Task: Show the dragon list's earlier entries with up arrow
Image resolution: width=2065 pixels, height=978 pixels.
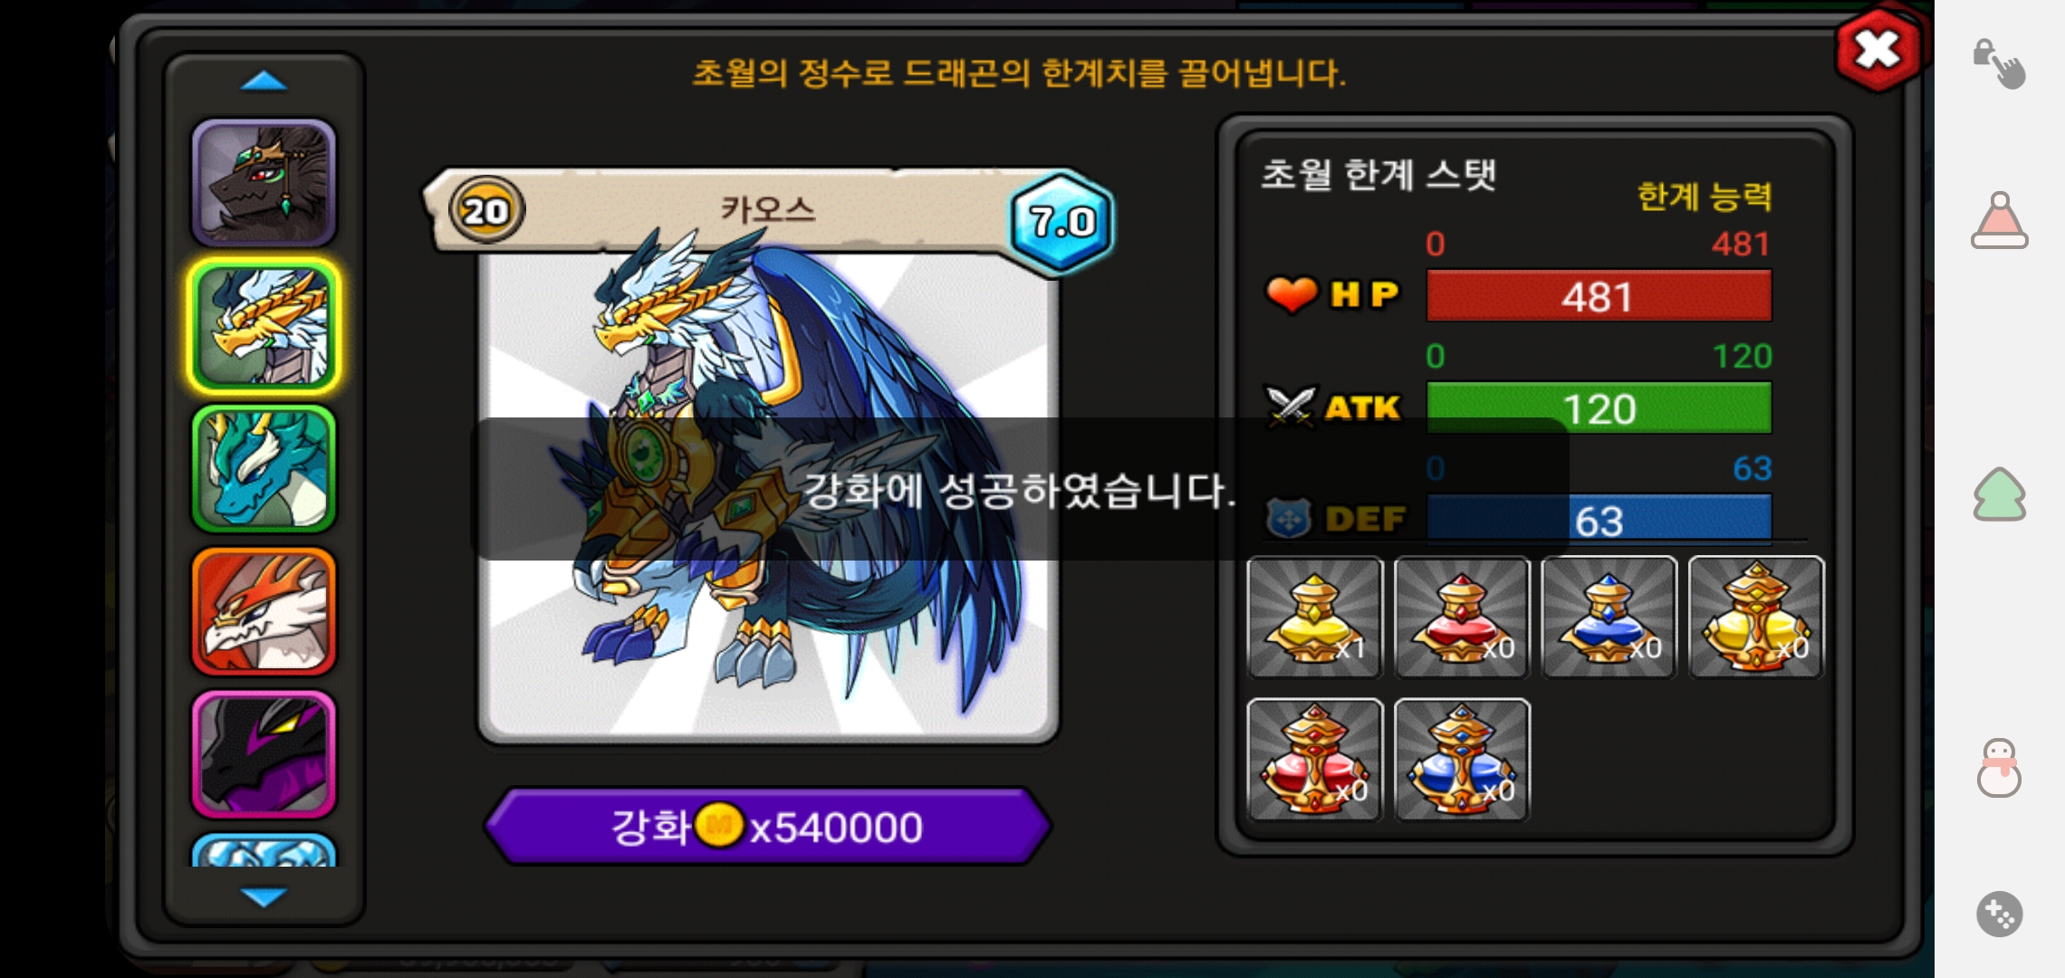Action: (x=264, y=82)
